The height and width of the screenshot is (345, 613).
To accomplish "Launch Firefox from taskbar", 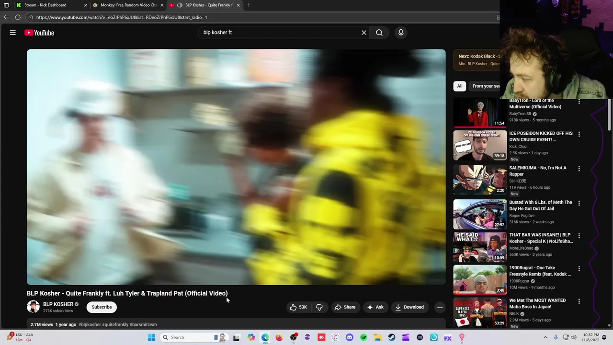I will point(279,337).
